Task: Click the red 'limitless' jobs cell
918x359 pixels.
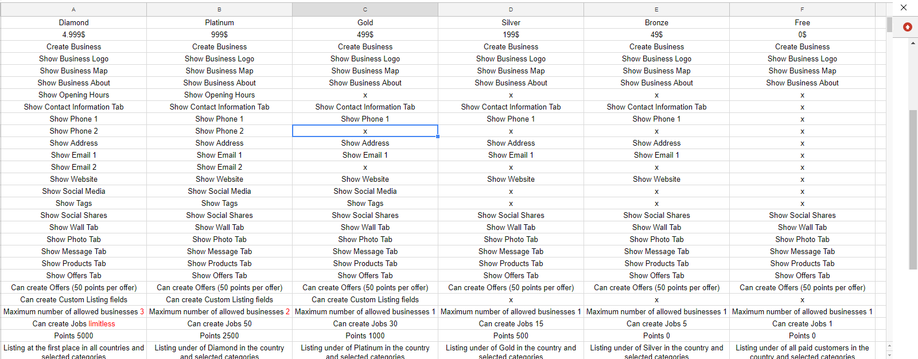Action: 73,323
